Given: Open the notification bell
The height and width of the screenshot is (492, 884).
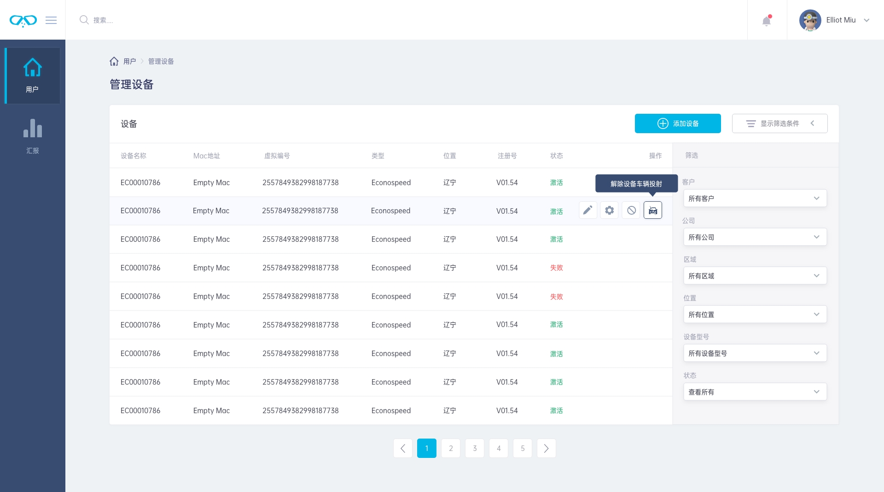Looking at the screenshot, I should point(767,21).
